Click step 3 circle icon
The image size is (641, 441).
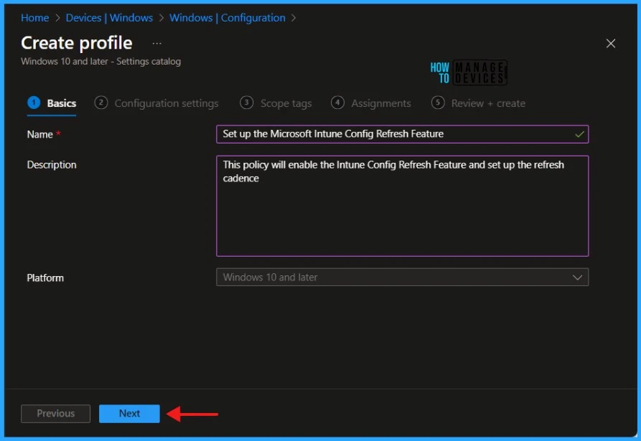(246, 103)
